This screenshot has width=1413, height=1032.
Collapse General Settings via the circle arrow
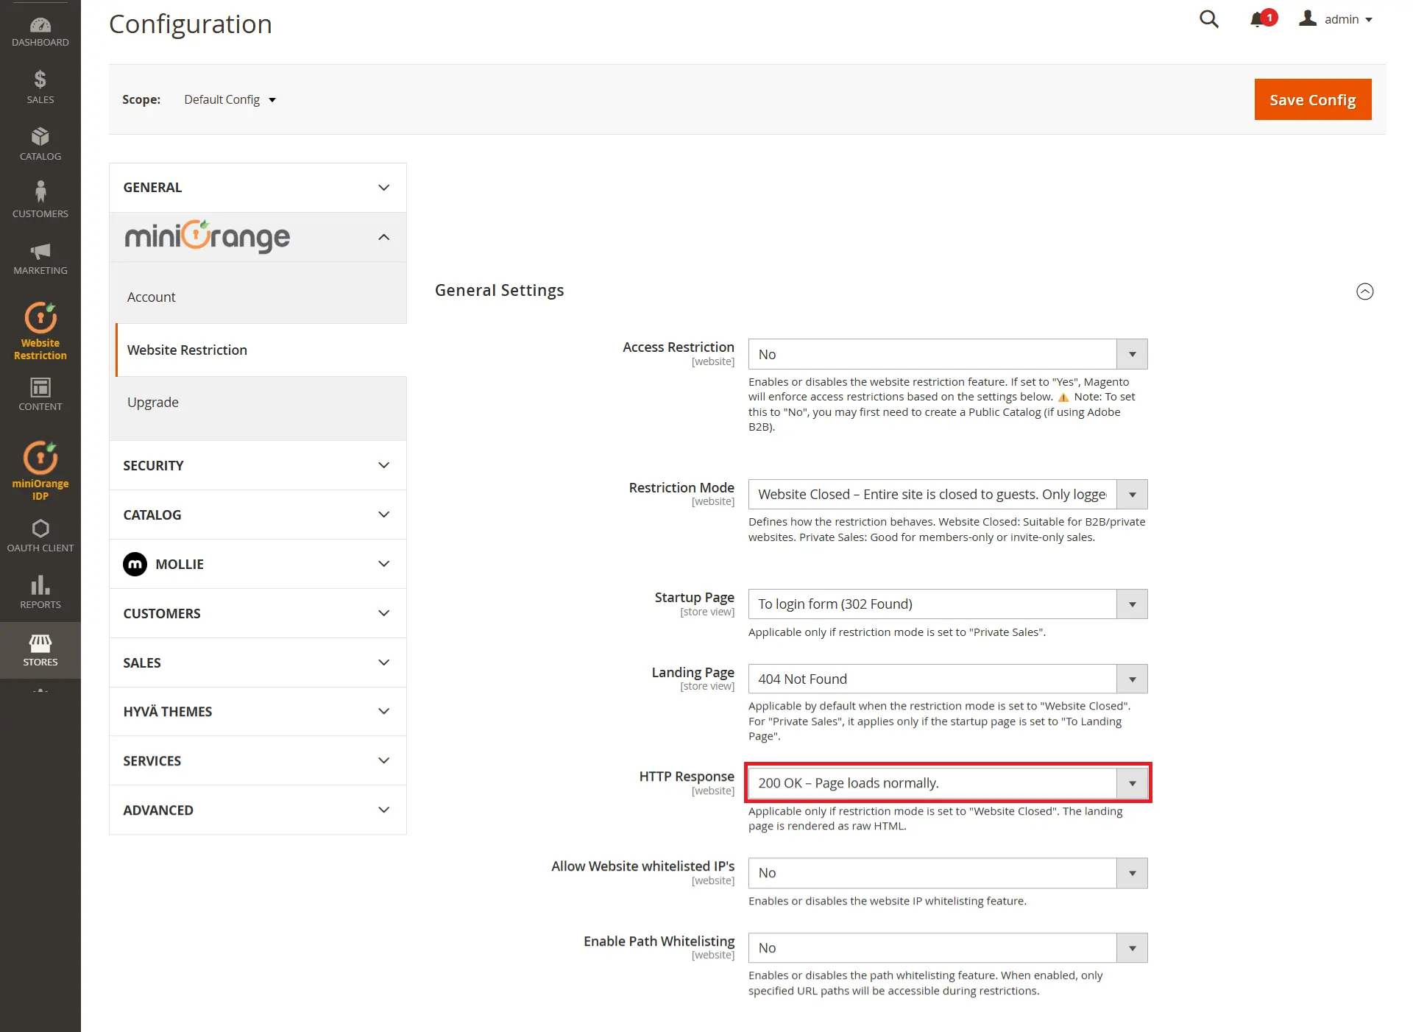tap(1365, 291)
